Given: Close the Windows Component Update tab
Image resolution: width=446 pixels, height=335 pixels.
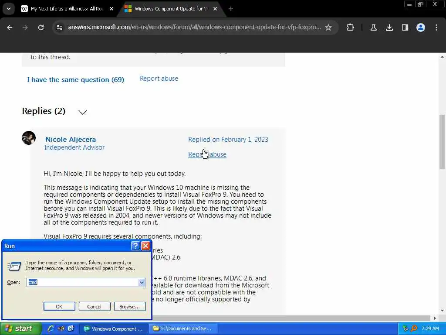Looking at the screenshot, I should point(215,9).
